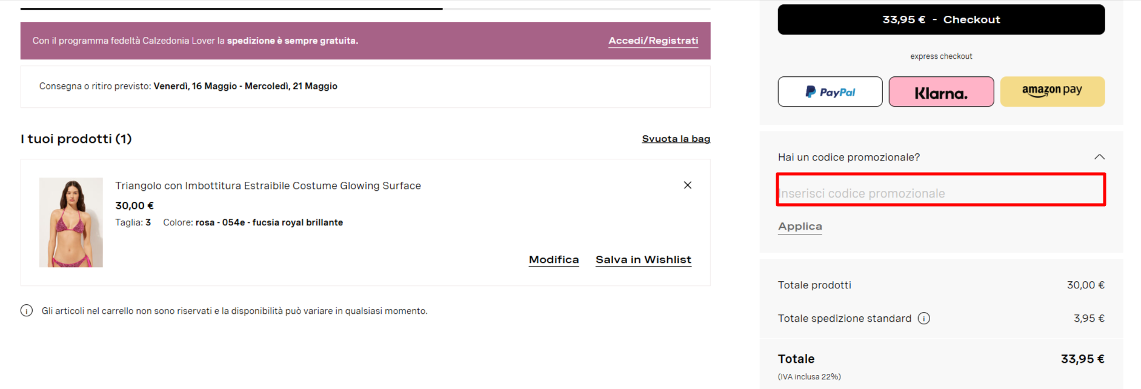This screenshot has width=1141, height=389.
Task: Open the bikini product thumbnail
Action: coord(71,222)
